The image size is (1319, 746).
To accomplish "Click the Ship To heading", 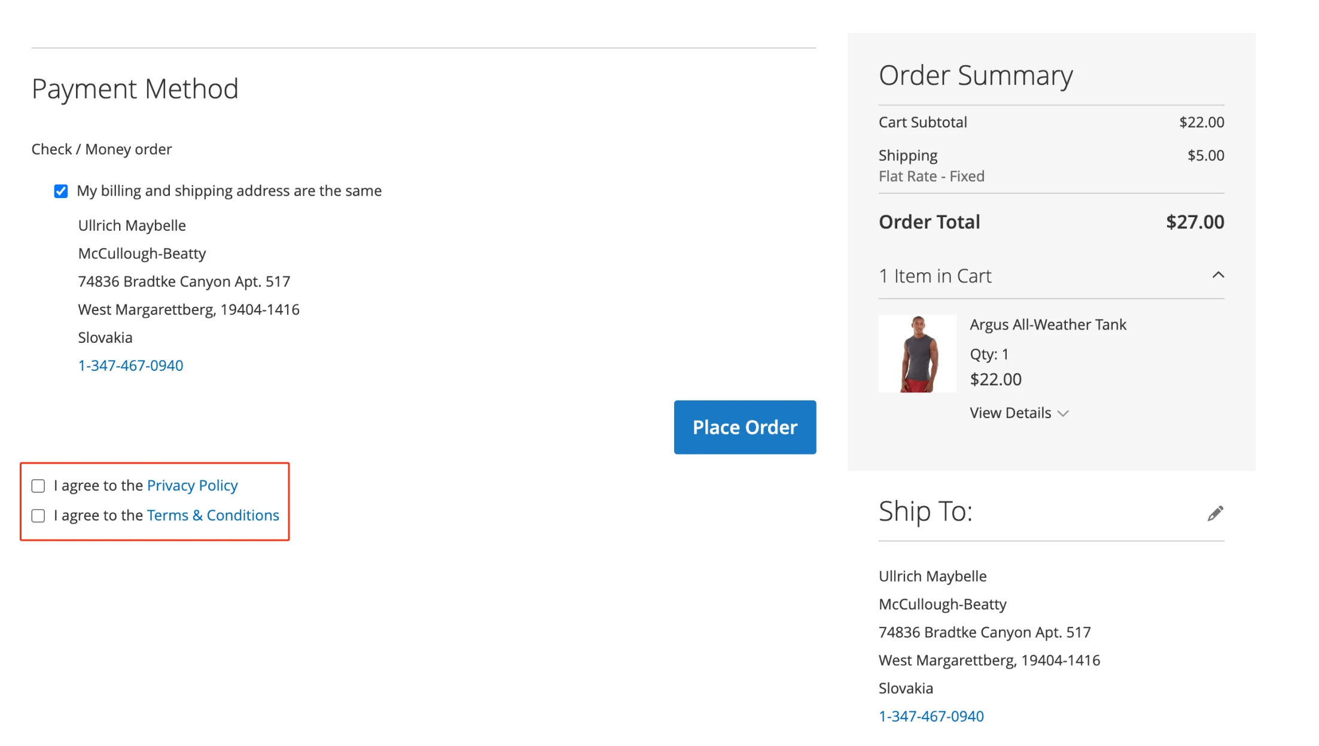I will coord(926,511).
